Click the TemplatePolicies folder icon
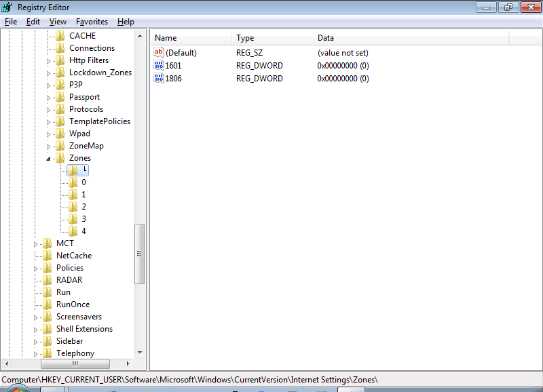This screenshot has width=543, height=392. tap(60, 121)
